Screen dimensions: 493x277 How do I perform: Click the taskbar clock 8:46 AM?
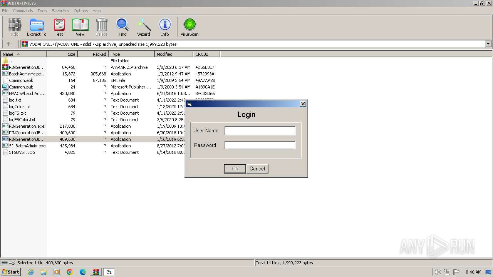(x=473, y=272)
